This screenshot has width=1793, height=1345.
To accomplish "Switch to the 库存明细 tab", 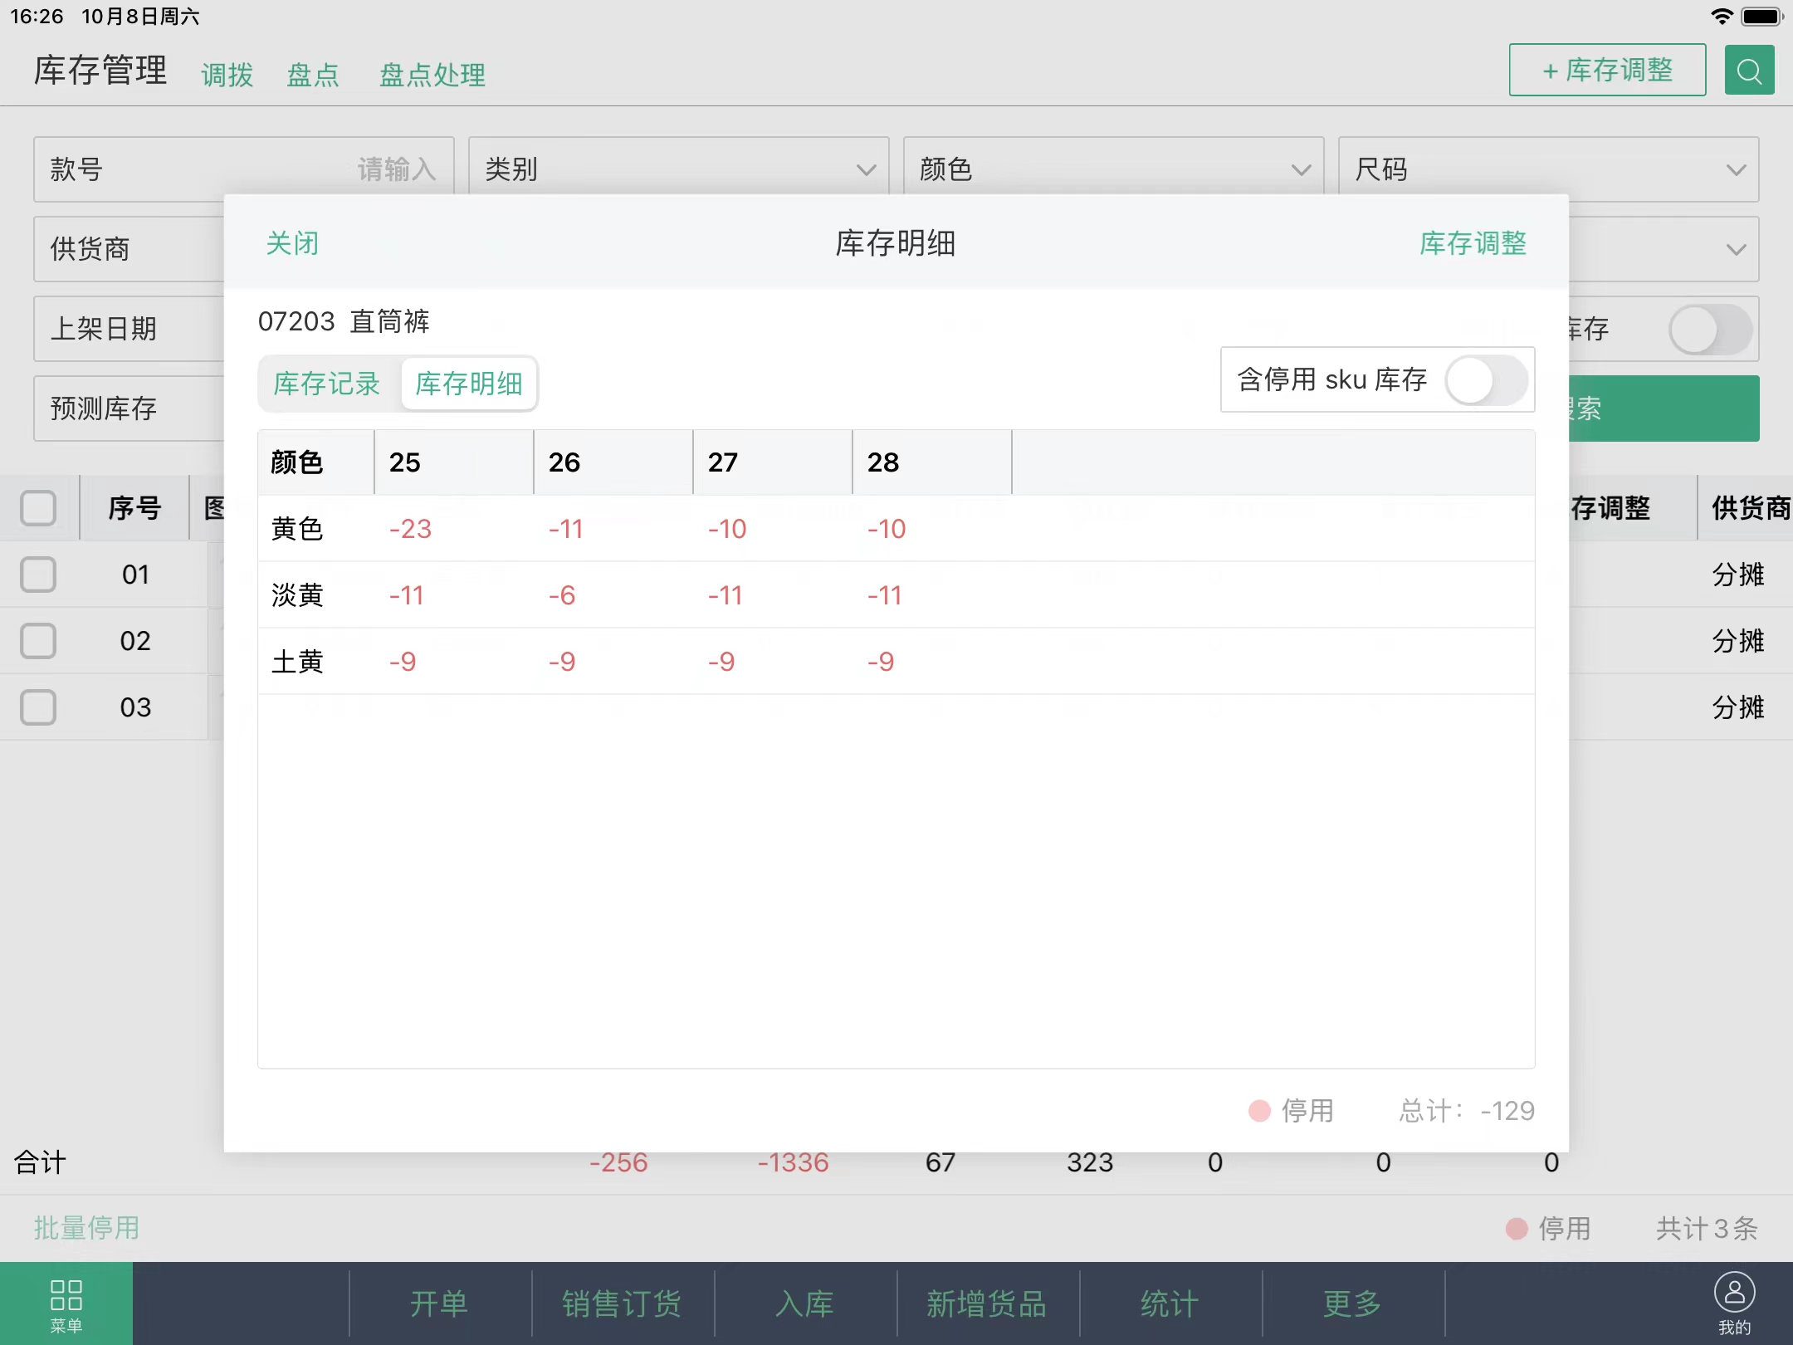I will pos(469,384).
